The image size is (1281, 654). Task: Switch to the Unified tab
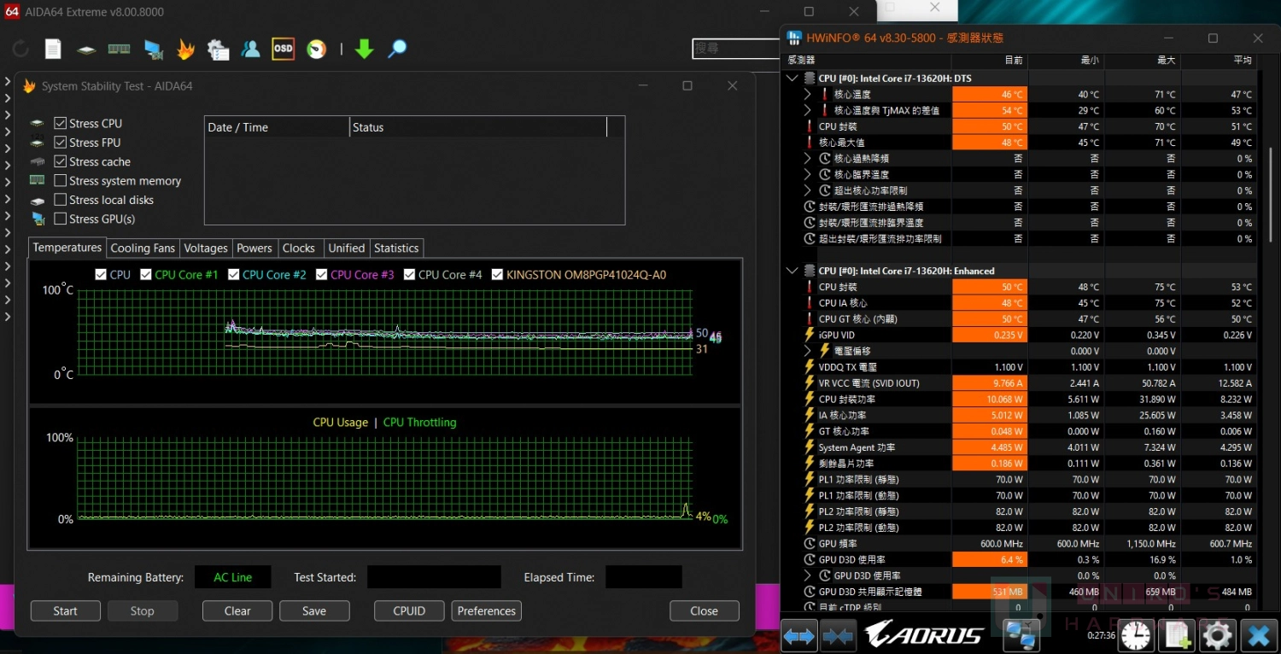(347, 248)
